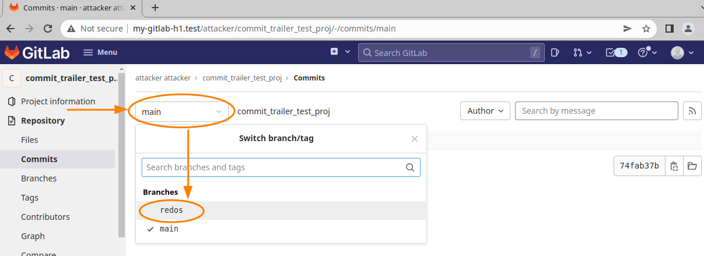Click the commits RSS feed icon
This screenshot has width=704, height=256.
692,111
